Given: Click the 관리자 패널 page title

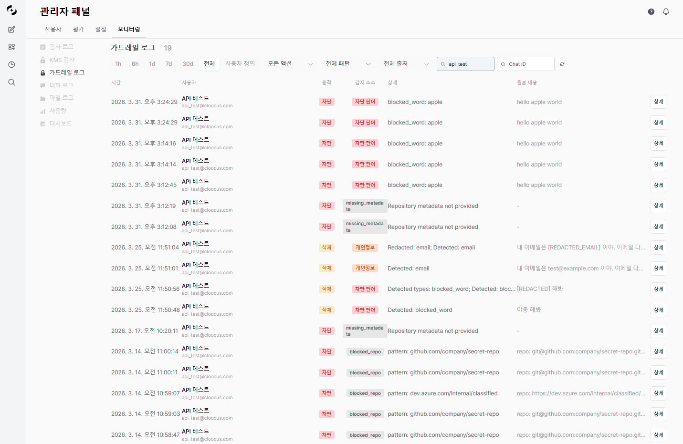Looking at the screenshot, I should click(65, 11).
